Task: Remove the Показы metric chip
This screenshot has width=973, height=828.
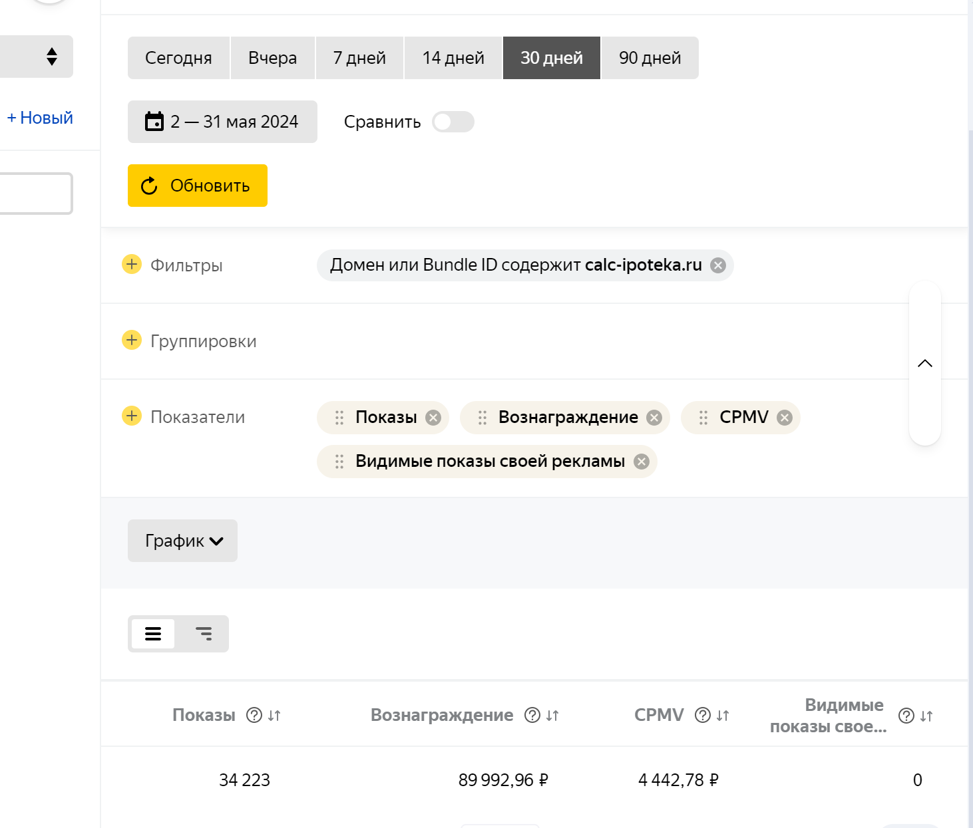Action: click(x=433, y=418)
